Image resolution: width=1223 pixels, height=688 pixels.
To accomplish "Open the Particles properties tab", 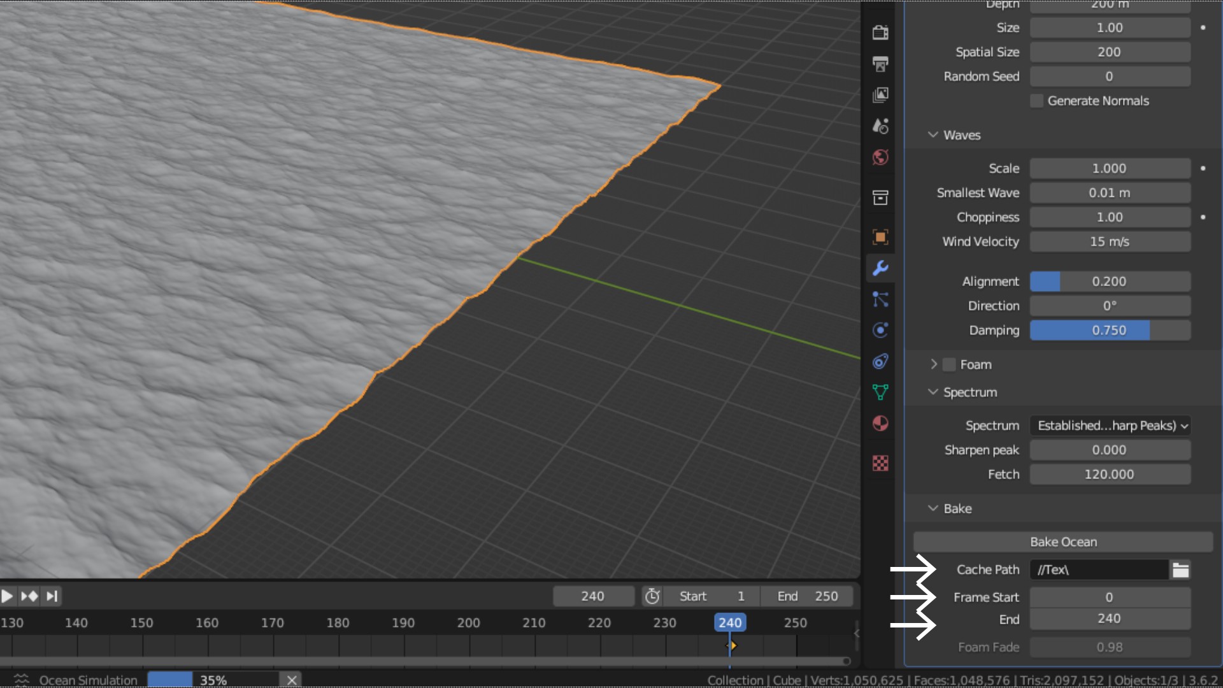I will (880, 299).
